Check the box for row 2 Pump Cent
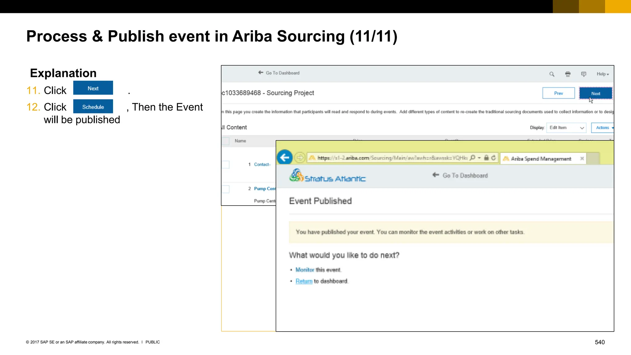Image resolution: width=631 pixels, height=355 pixels. (226, 189)
